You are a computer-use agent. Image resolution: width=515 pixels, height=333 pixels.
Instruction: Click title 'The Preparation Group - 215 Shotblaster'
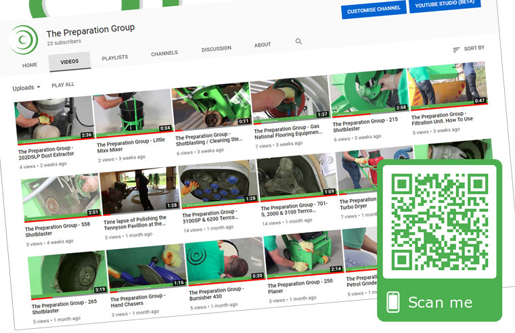tap(365, 125)
